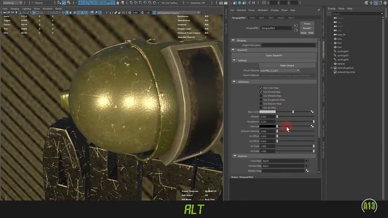Select spotLight4 in the Outliner
Viewport: 388px width, 218px height.
coord(343,59)
